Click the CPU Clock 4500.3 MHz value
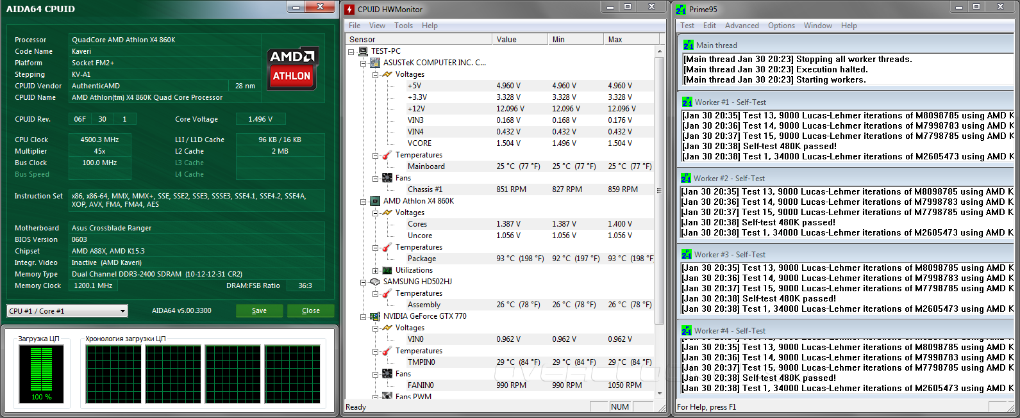 [99, 140]
